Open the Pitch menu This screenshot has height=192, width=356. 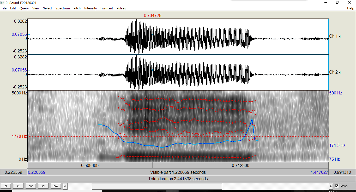pyautogui.click(x=77, y=8)
